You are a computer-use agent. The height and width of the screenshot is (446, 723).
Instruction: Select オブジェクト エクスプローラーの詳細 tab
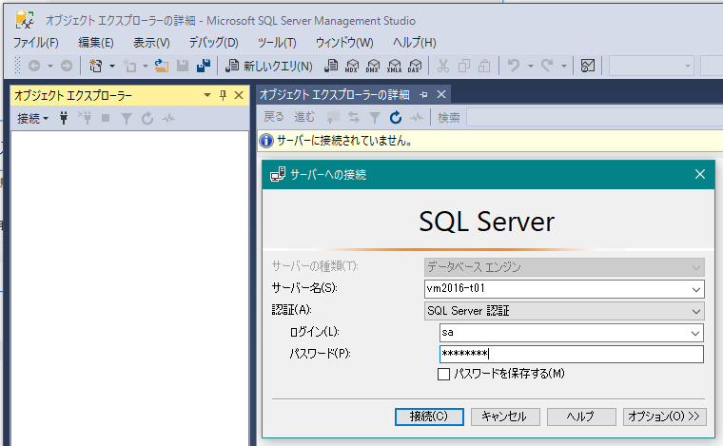[334, 94]
